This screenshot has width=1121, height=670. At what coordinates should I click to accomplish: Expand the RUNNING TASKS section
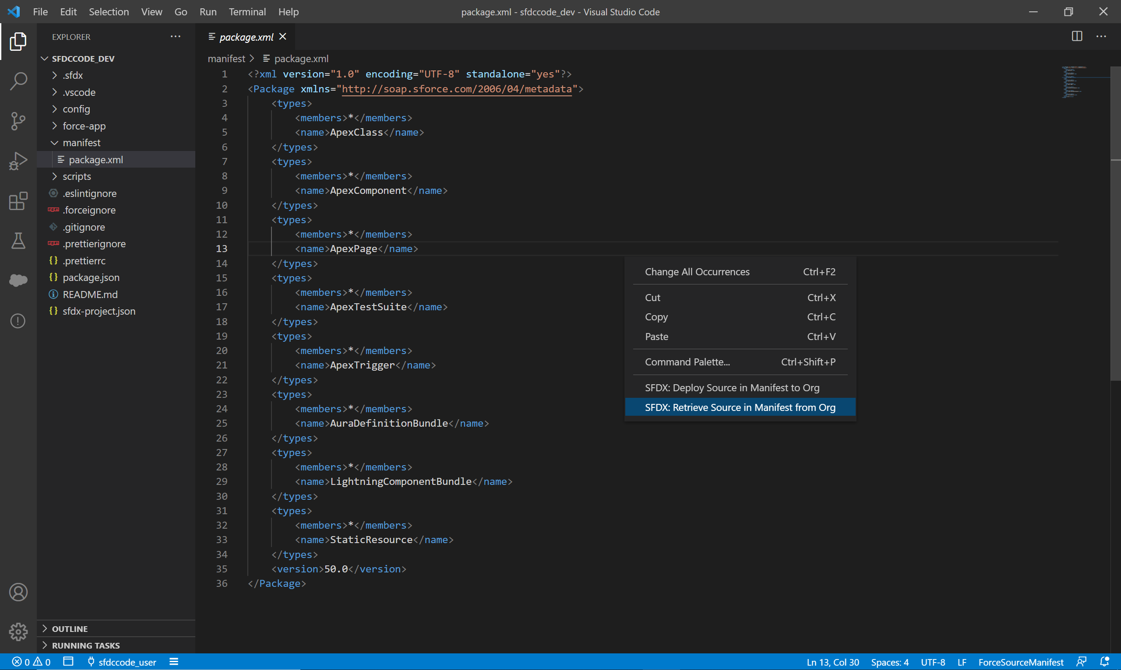coord(85,645)
